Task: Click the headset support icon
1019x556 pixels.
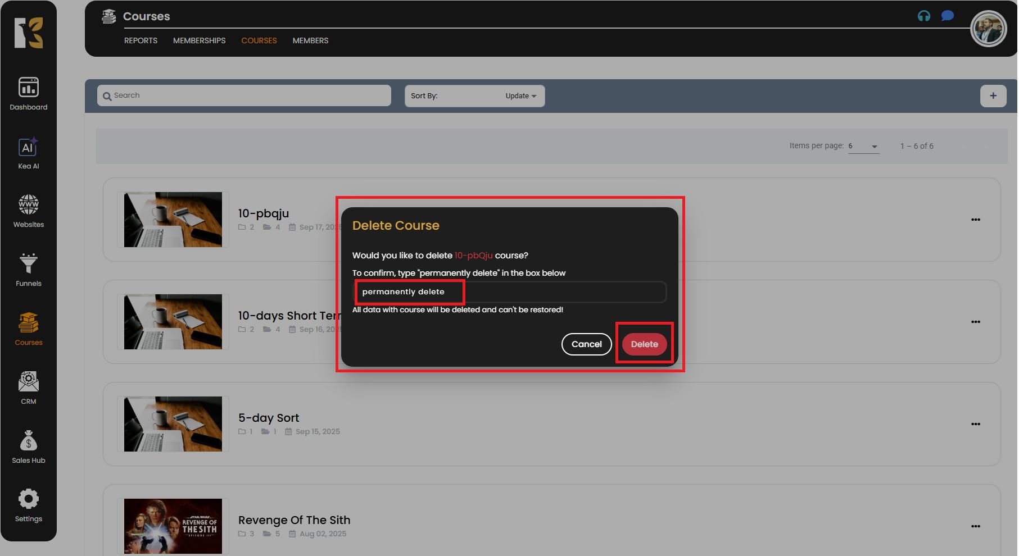Action: [924, 16]
